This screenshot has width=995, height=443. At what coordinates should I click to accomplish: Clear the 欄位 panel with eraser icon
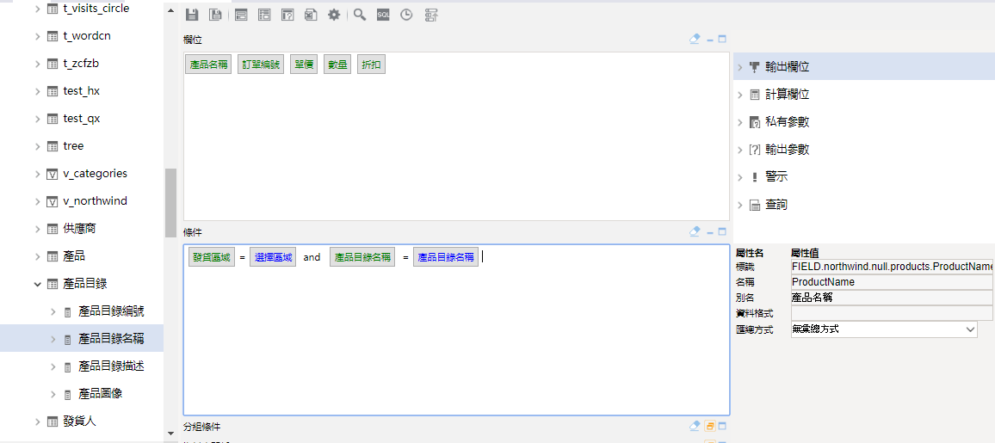(695, 39)
